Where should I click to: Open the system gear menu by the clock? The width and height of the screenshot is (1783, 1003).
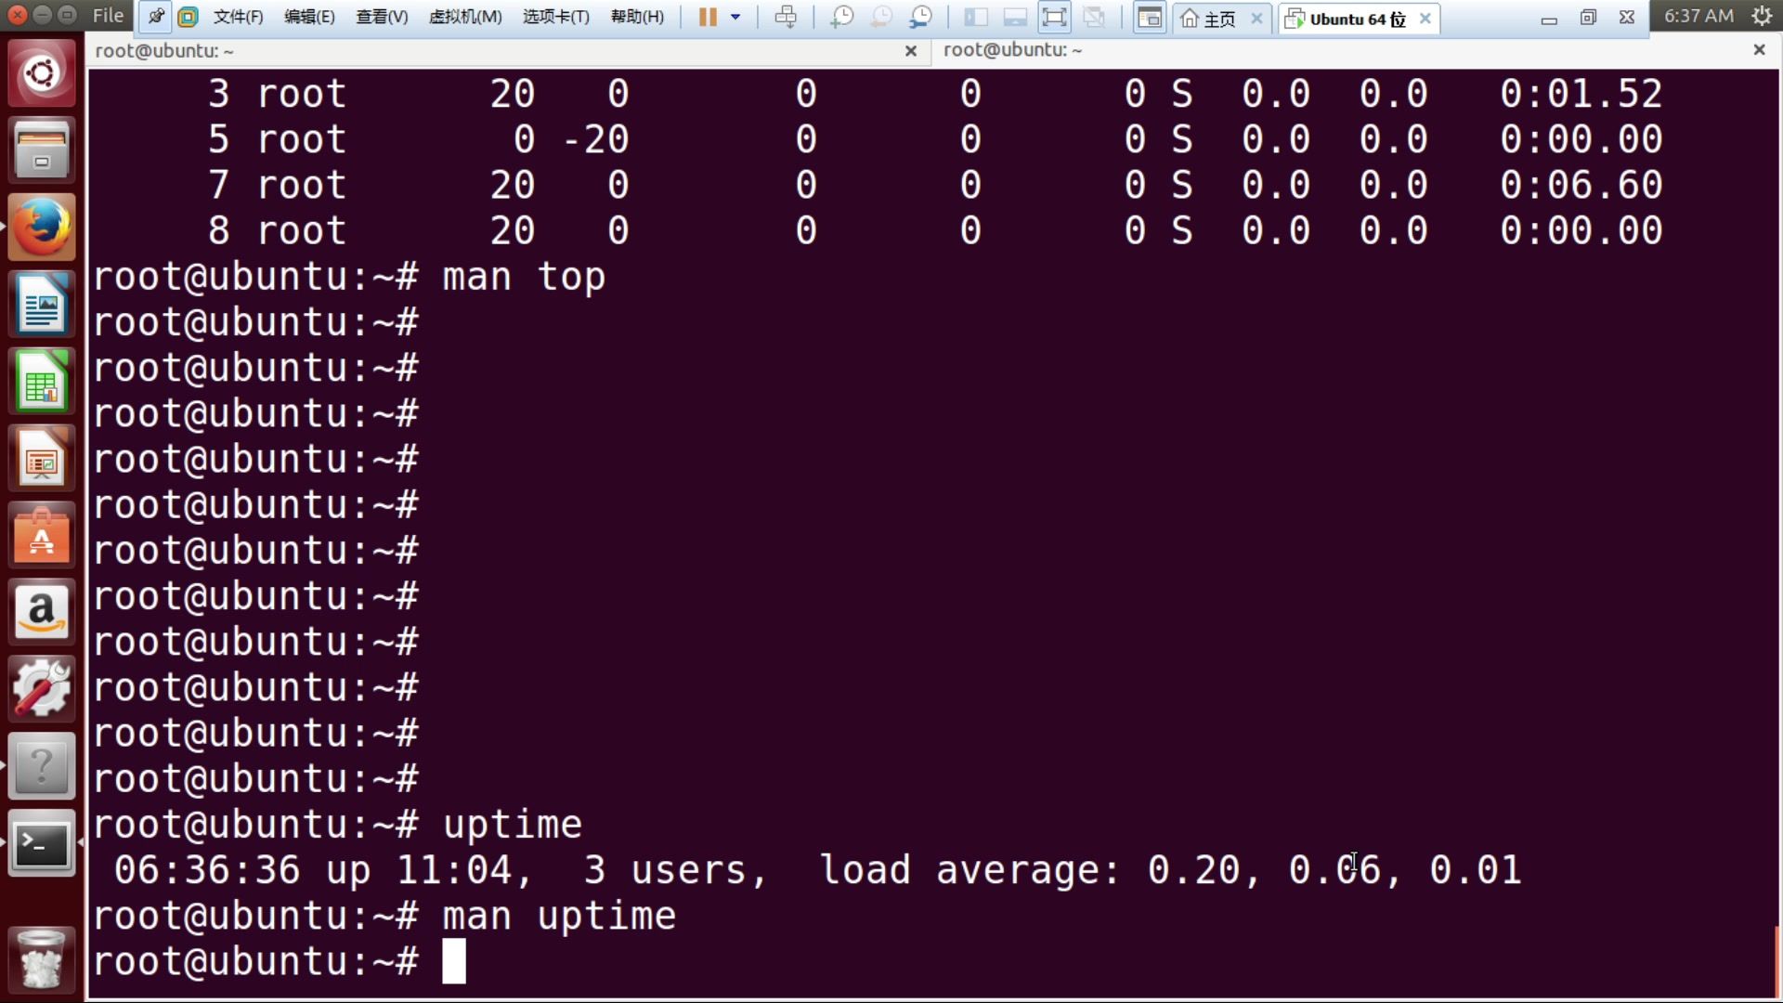(x=1761, y=16)
